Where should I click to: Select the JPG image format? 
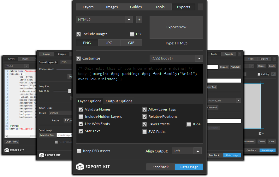click(x=109, y=43)
